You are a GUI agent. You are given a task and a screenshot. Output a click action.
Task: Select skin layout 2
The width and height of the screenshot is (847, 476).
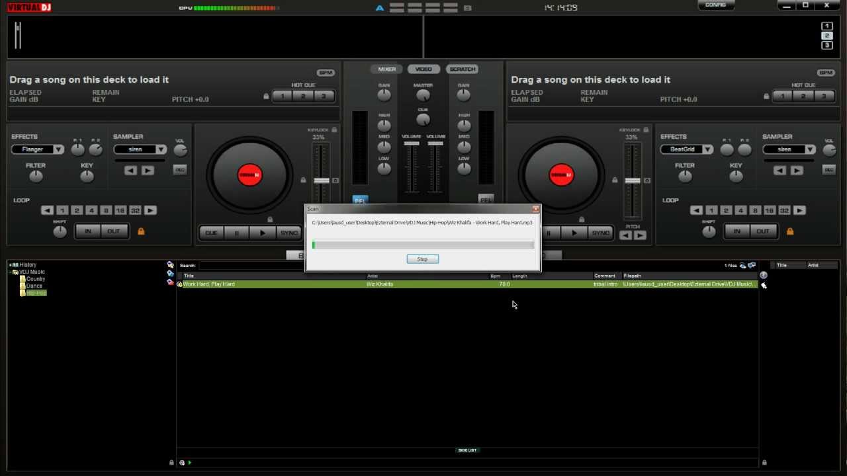click(x=827, y=36)
